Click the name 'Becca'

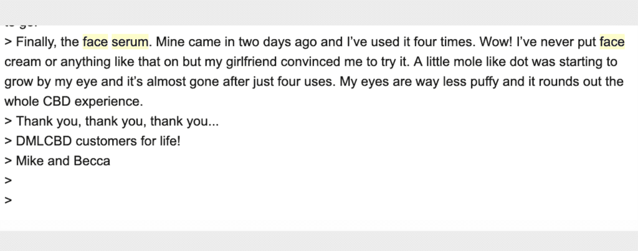[92, 161]
